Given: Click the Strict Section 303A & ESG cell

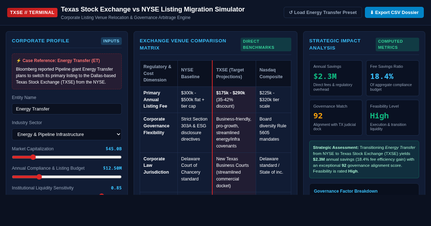Looking at the screenshot, I should pos(195,133).
